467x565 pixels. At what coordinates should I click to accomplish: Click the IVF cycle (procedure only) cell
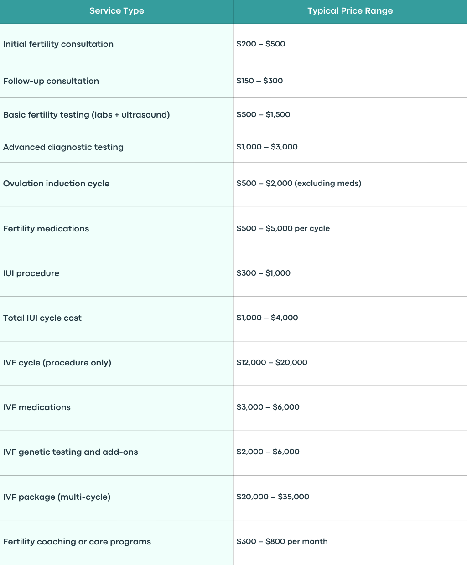point(117,364)
